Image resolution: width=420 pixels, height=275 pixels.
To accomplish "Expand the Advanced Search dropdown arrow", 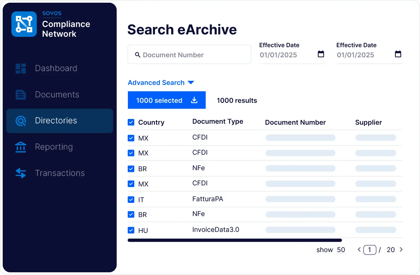I will click(191, 83).
